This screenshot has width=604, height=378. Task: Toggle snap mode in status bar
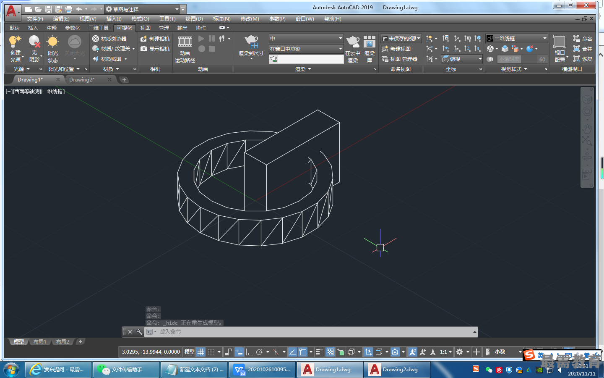click(x=211, y=352)
